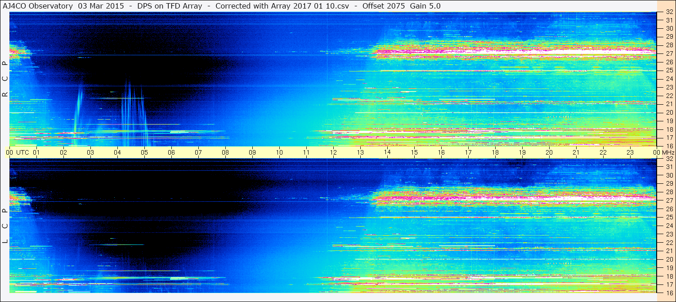Click the 16 MHz tick label, LCP panel

click(x=669, y=293)
